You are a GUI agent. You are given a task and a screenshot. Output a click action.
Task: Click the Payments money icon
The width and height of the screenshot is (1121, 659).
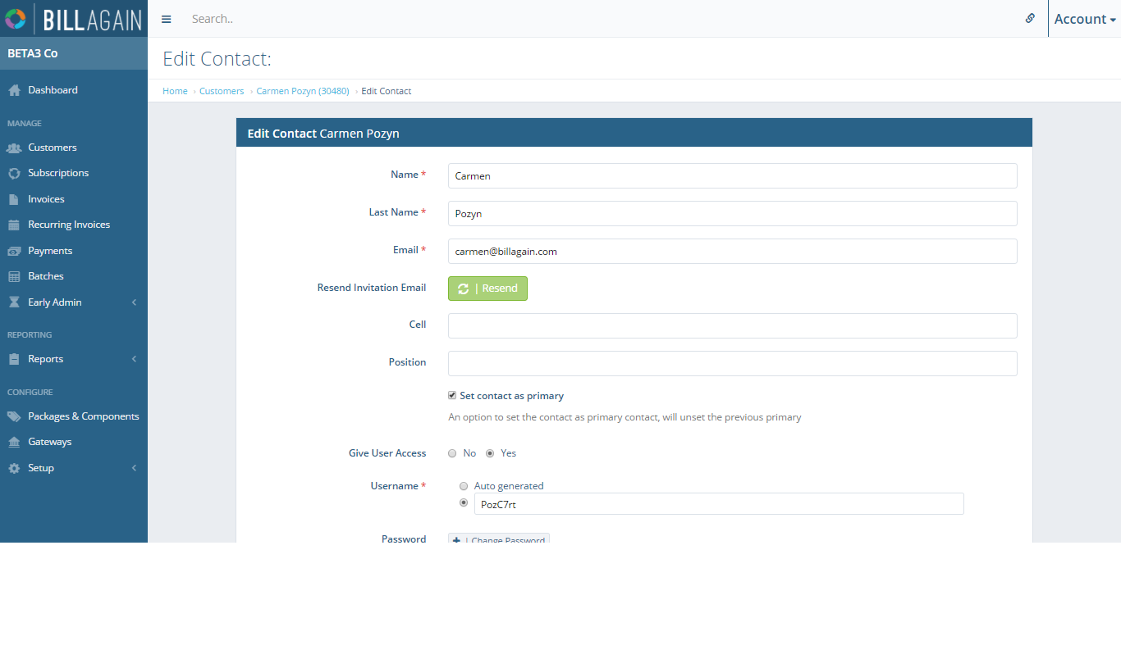(x=14, y=251)
